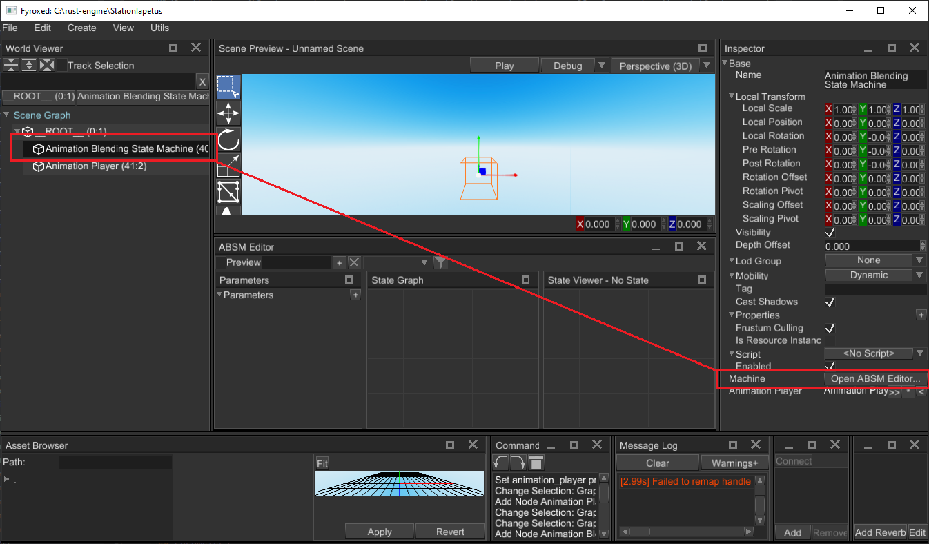Image resolution: width=929 pixels, height=544 pixels.
Task: Click the Open ABSM Editor button
Action: tap(875, 378)
